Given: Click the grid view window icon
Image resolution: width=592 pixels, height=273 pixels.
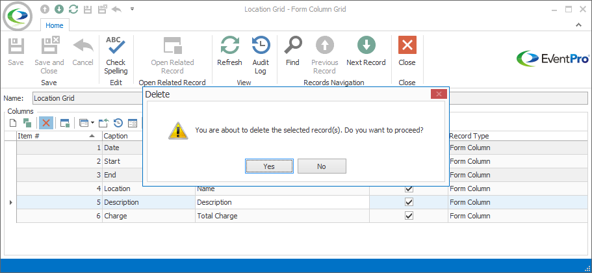Looking at the screenshot, I should tap(84, 123).
